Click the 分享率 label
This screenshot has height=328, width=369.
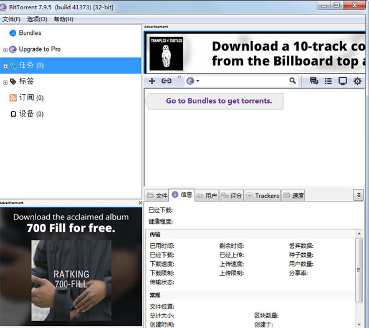coord(298,273)
